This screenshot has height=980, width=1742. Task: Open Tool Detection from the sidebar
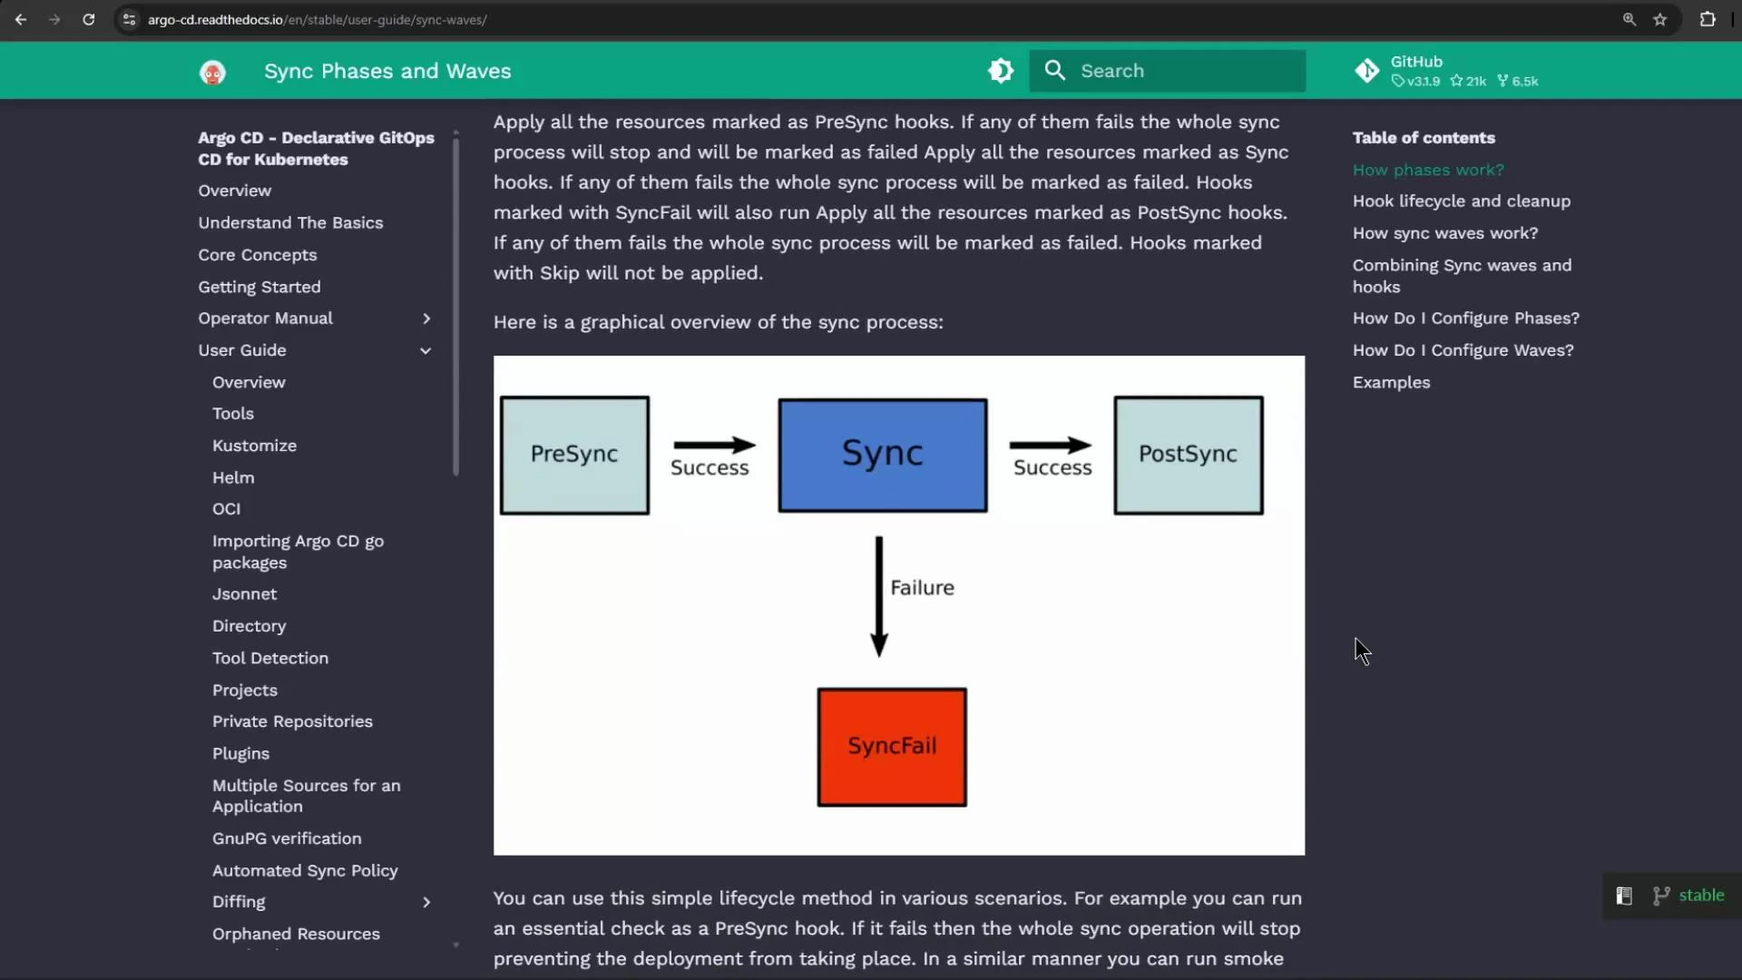[269, 658]
